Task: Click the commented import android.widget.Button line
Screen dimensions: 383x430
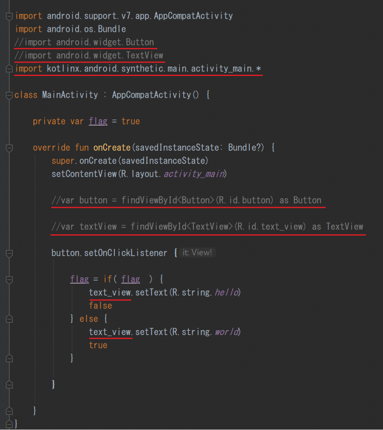Action: coord(84,42)
